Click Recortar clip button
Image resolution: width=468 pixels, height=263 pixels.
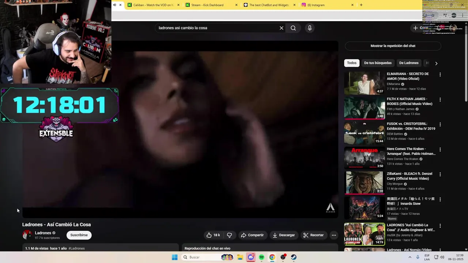point(314,235)
